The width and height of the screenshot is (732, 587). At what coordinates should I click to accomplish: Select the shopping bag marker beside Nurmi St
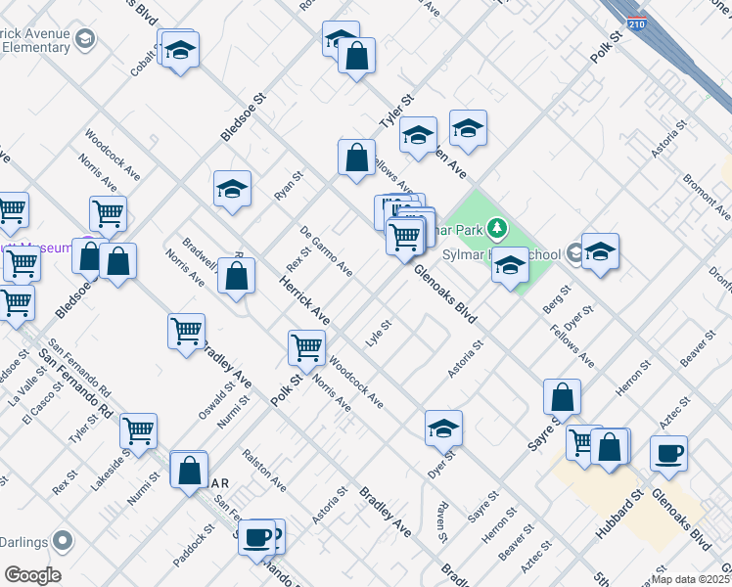(189, 473)
